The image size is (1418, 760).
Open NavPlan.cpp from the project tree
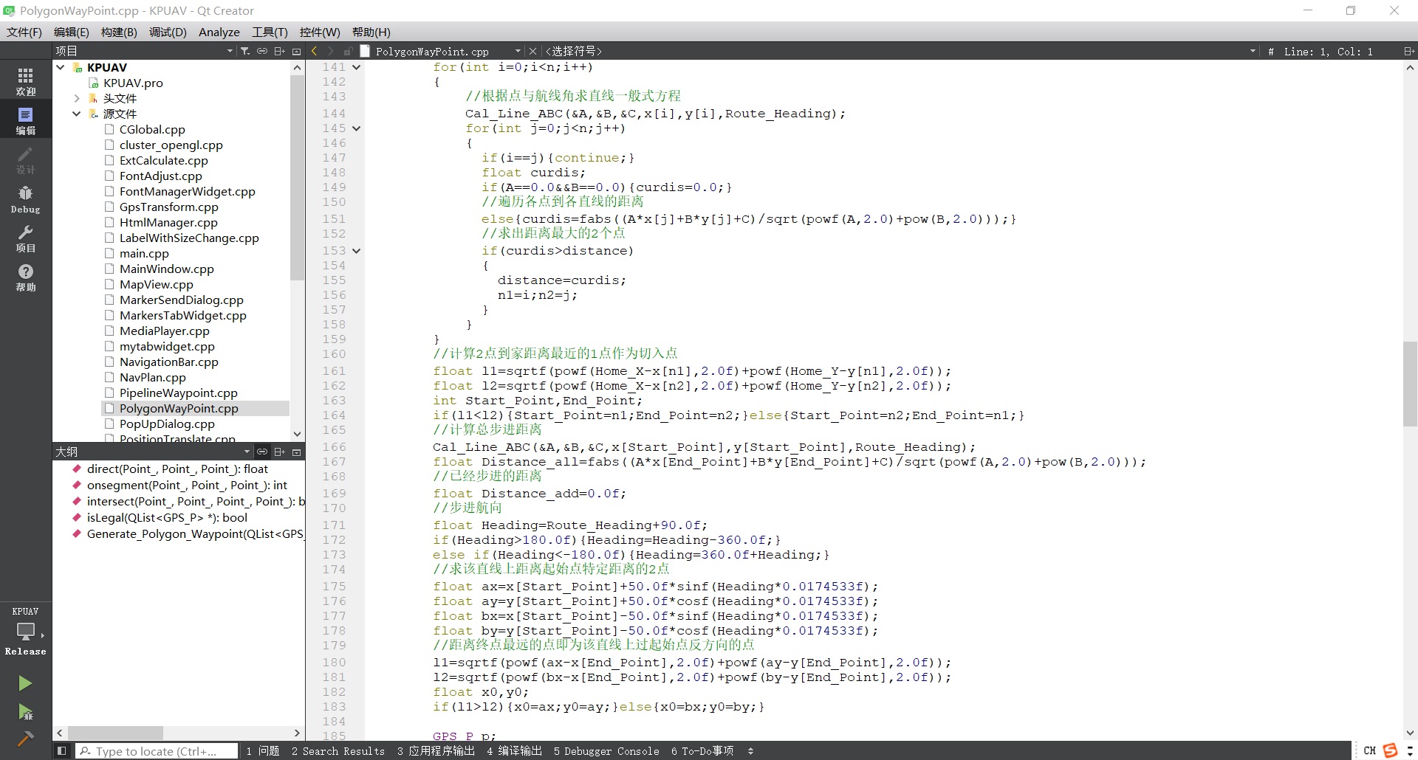tap(152, 377)
